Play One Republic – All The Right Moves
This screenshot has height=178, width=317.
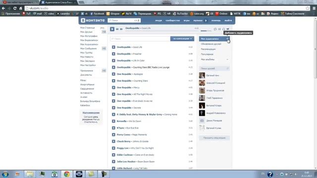(x=113, y=94)
